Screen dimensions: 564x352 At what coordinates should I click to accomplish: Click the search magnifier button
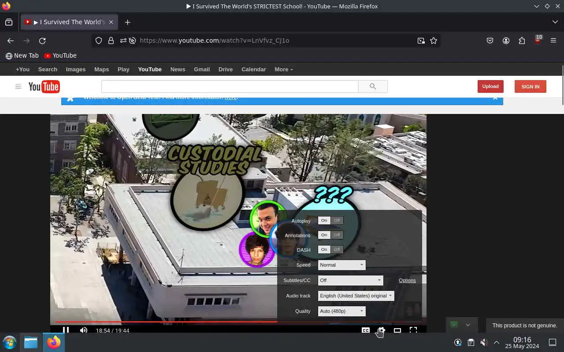click(373, 87)
